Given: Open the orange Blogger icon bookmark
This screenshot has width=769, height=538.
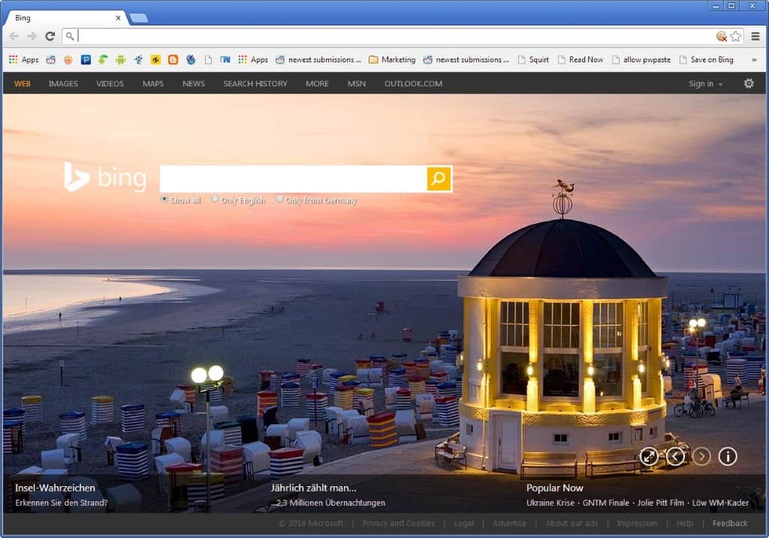Looking at the screenshot, I should pyautogui.click(x=173, y=60).
